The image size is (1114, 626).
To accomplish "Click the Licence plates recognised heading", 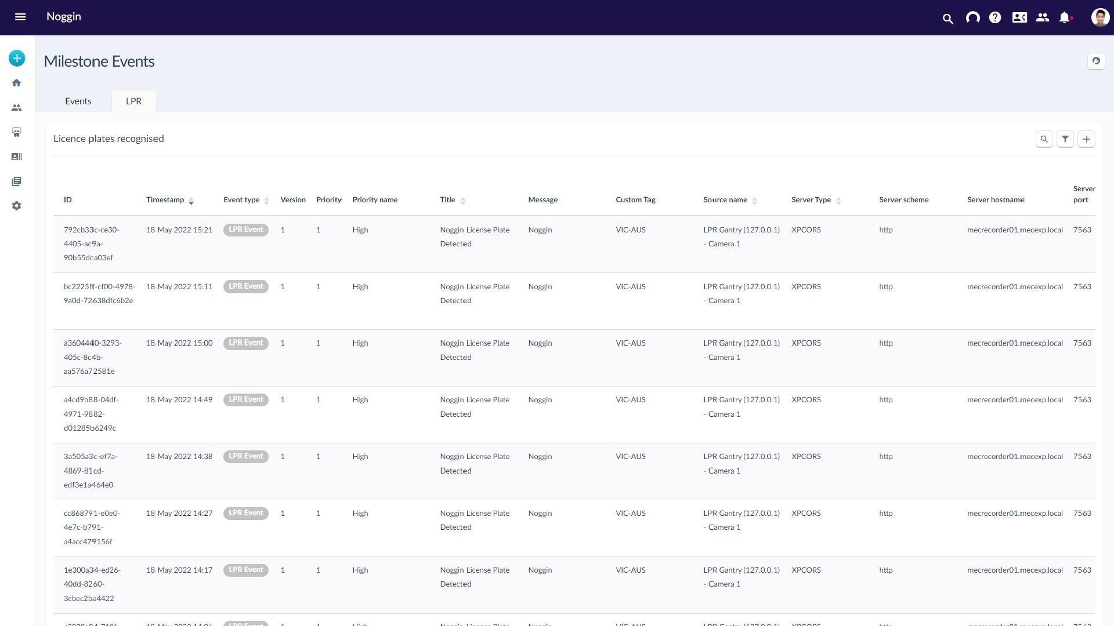I will (108, 139).
